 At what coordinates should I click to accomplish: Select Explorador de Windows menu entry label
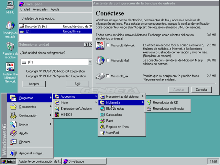tap(76, 109)
